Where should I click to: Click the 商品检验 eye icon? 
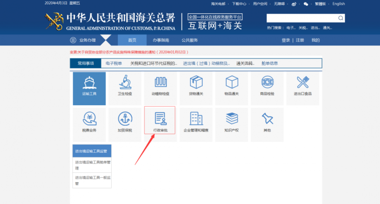click(x=267, y=83)
